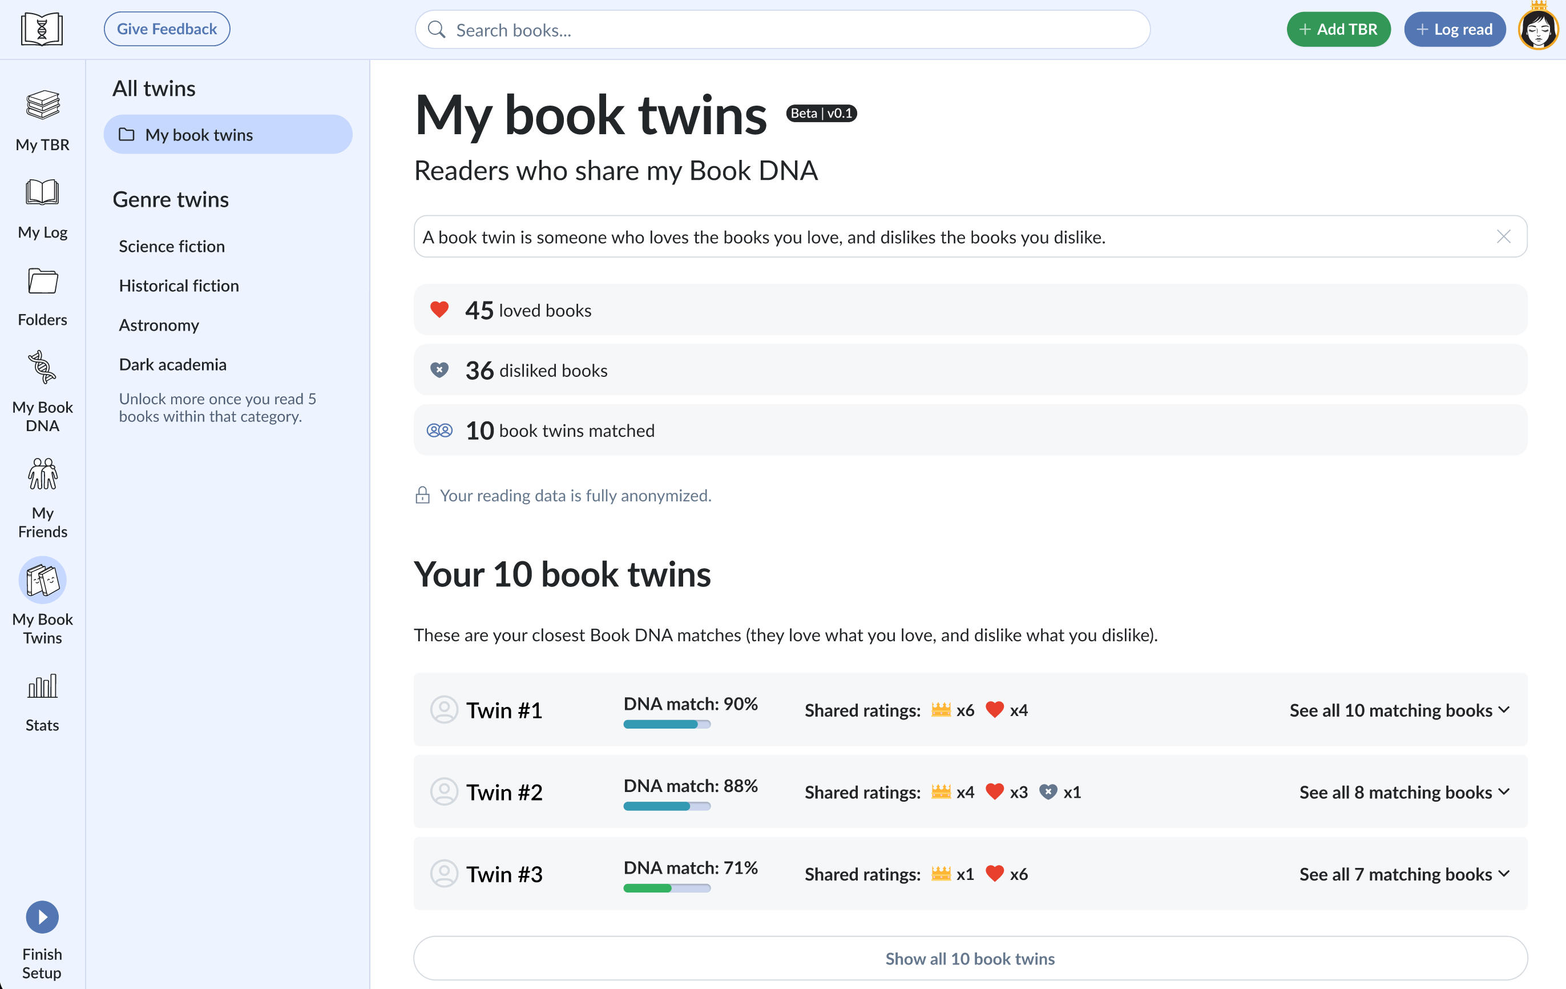Select the Science fiction genre twins

(x=172, y=247)
